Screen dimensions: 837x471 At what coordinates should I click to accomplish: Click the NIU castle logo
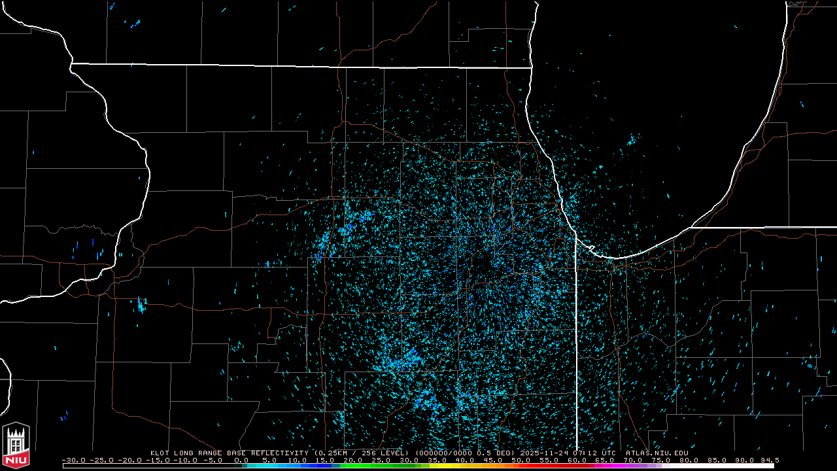pos(16,446)
